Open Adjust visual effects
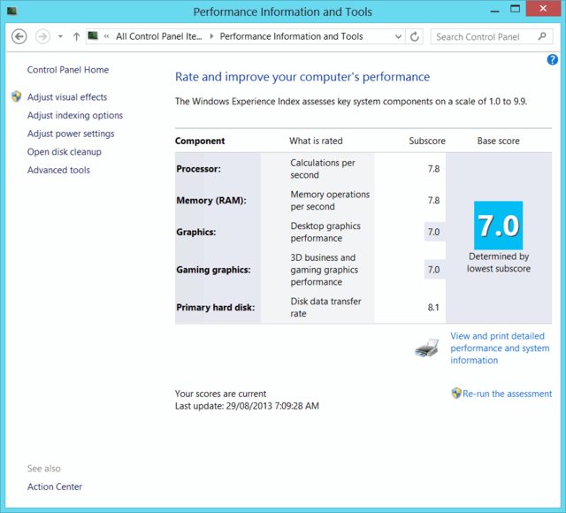 pos(67,97)
